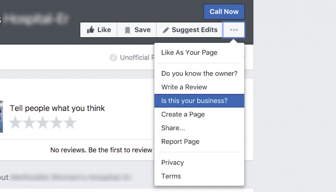Choose Do you know the owner?
336x192 pixels.
(199, 73)
